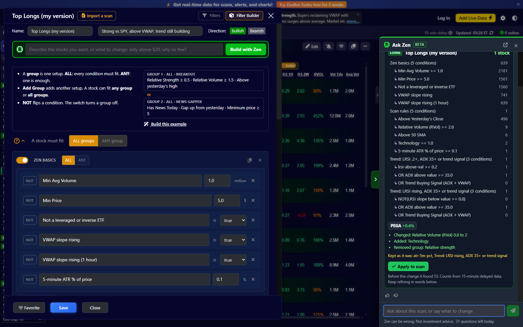Toggle NOT on 5-minute ATR % of price
Image resolution: width=523 pixels, height=327 pixels.
point(30,280)
